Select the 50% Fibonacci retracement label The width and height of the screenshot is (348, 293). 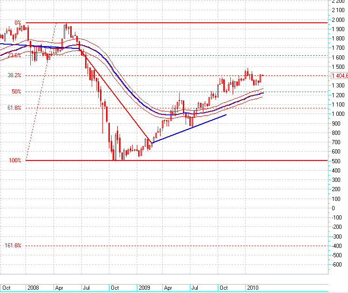(x=16, y=91)
